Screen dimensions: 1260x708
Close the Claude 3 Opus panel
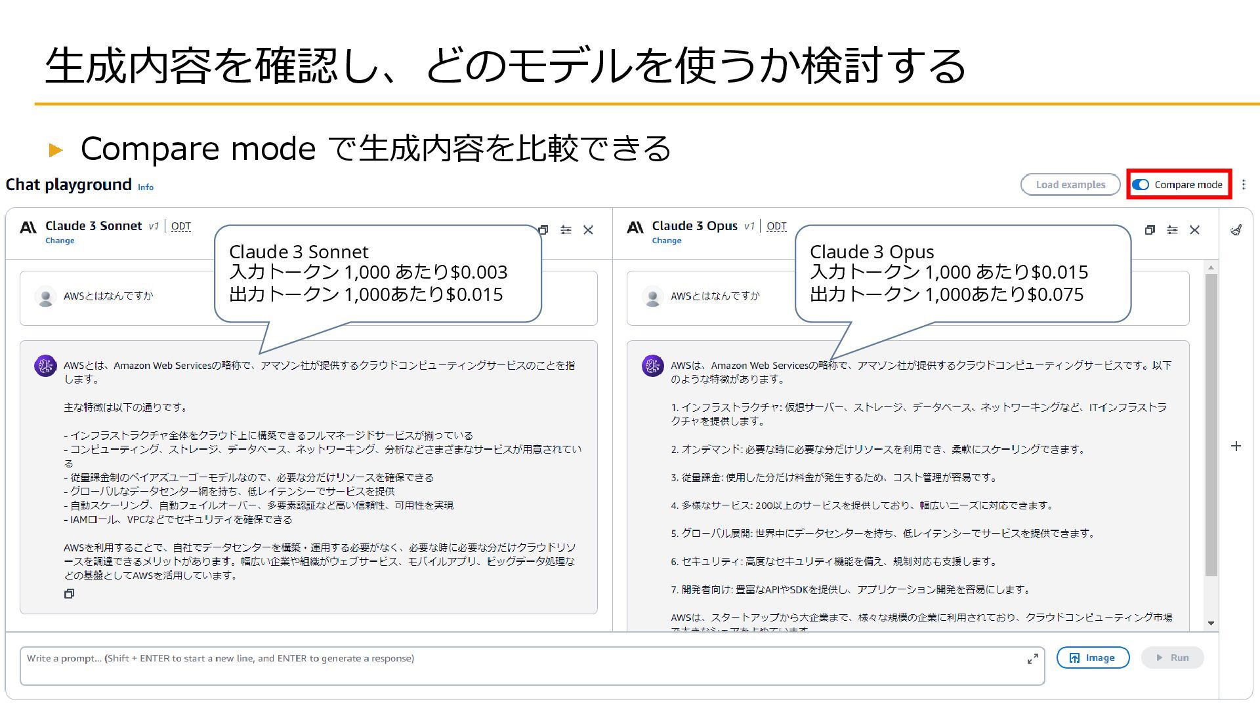point(1194,230)
